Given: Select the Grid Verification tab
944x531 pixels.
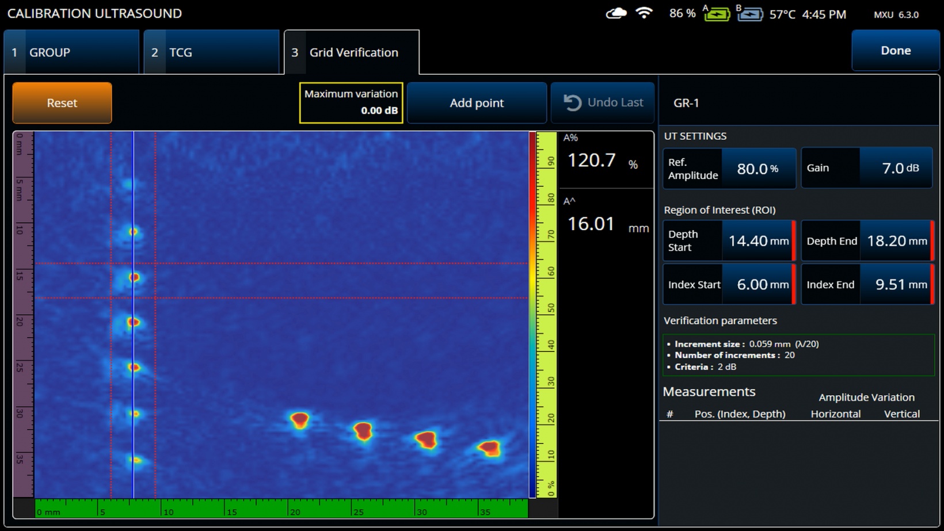Looking at the screenshot, I should pyautogui.click(x=352, y=52).
